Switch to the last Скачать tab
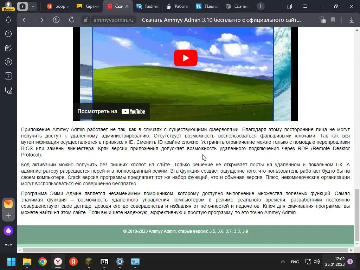 237,6
